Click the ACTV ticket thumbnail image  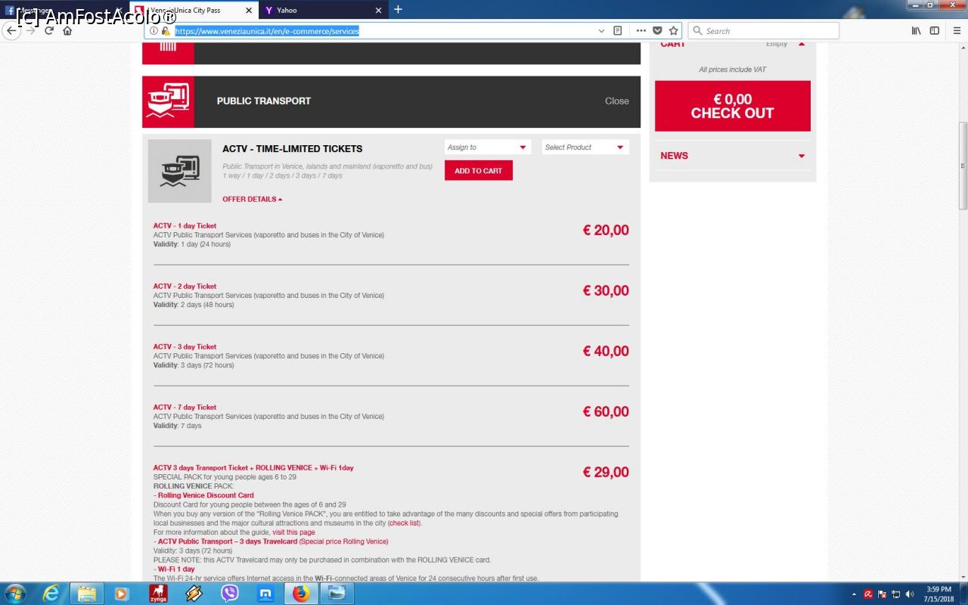pyautogui.click(x=180, y=171)
